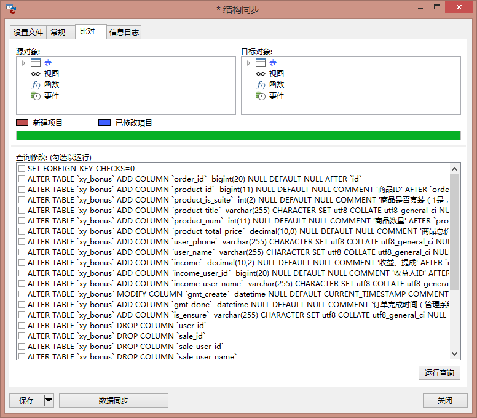Click the query list scroll up arrow

point(454,169)
